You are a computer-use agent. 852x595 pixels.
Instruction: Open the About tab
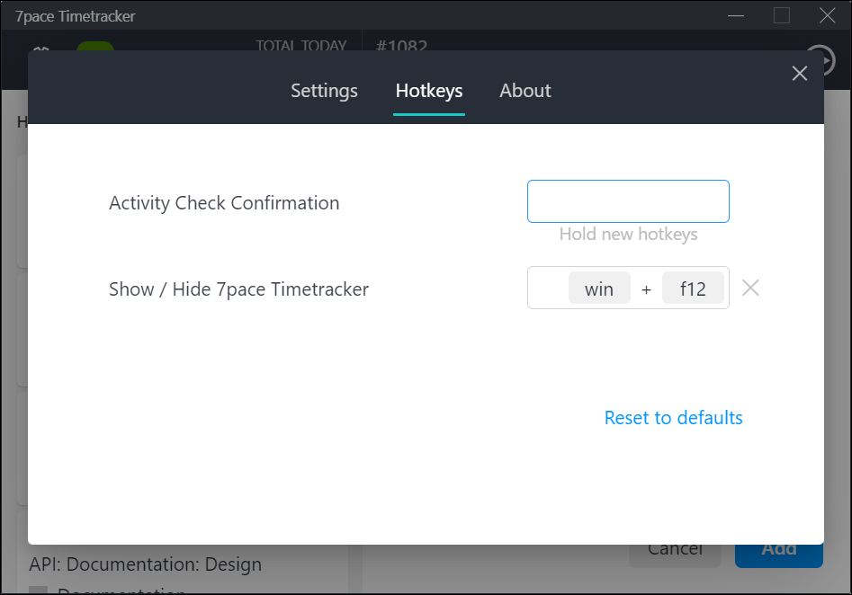(x=525, y=91)
